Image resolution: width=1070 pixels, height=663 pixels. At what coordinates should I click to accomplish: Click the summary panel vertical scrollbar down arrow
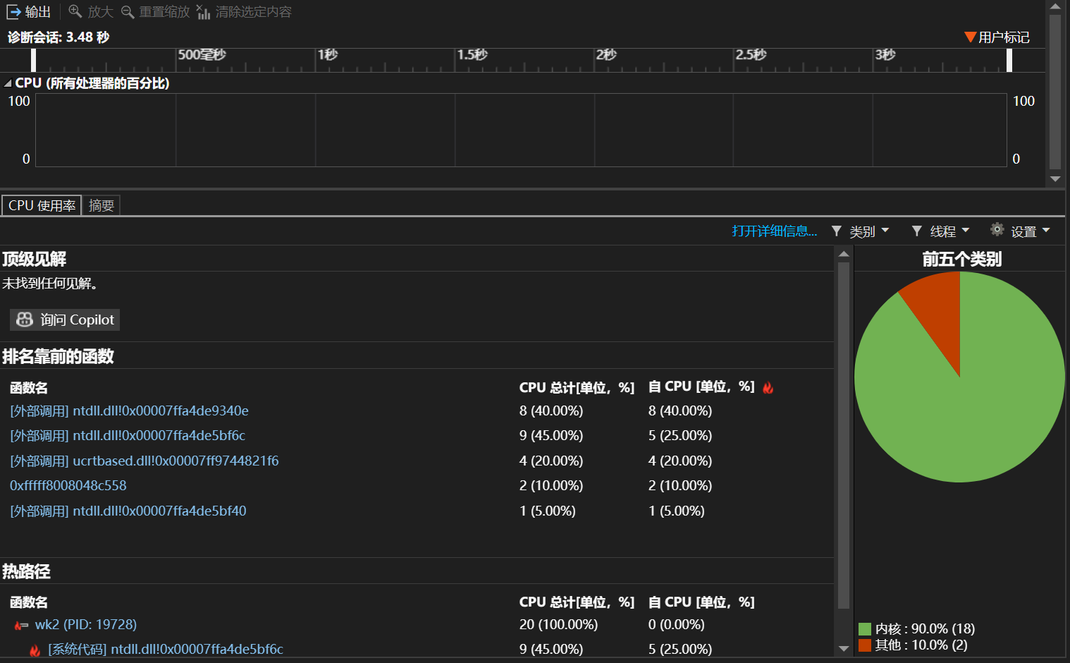click(x=844, y=648)
